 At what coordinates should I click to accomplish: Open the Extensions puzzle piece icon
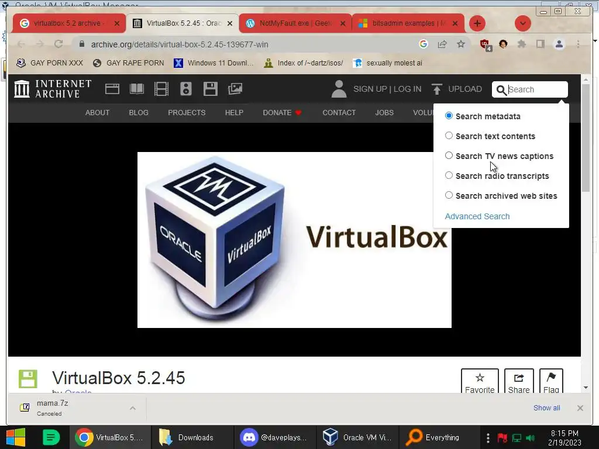(521, 44)
